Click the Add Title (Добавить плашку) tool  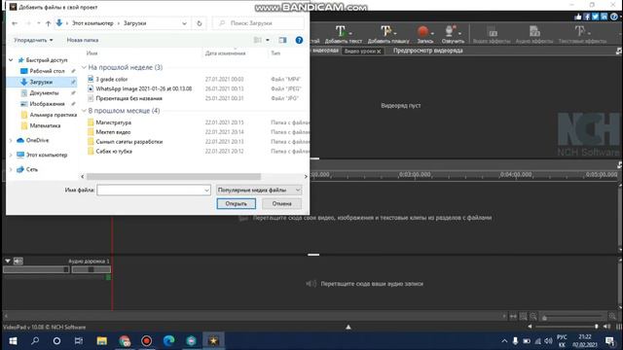point(388,34)
